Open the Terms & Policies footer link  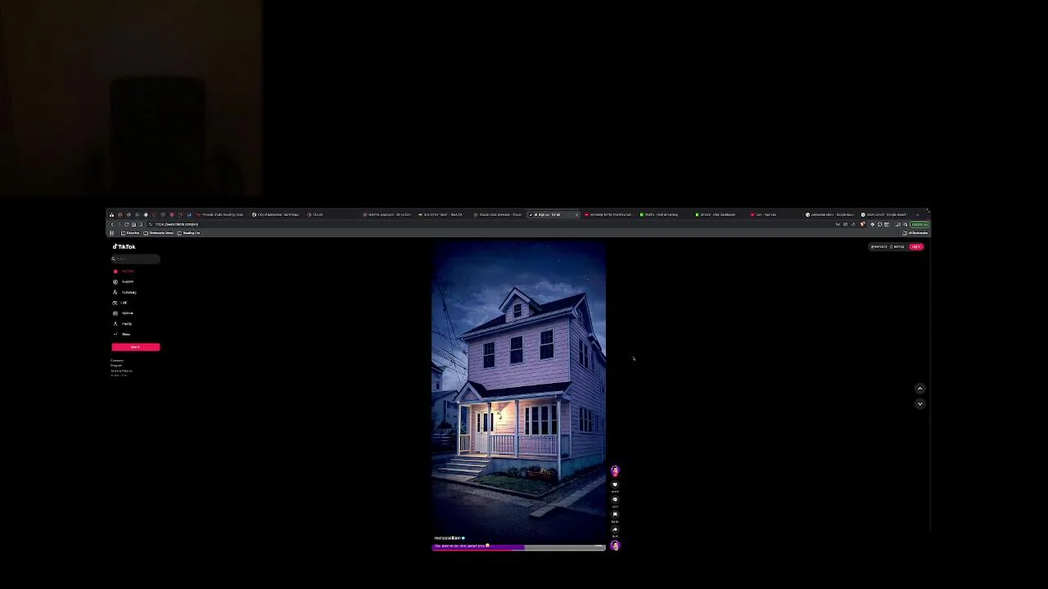pyautogui.click(x=121, y=371)
